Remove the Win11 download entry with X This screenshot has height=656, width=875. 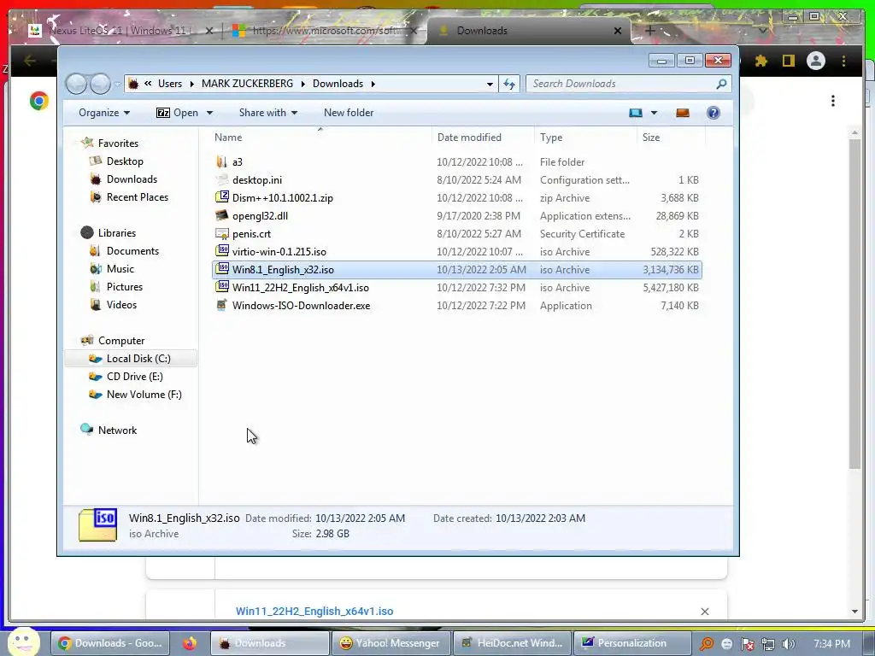click(705, 612)
